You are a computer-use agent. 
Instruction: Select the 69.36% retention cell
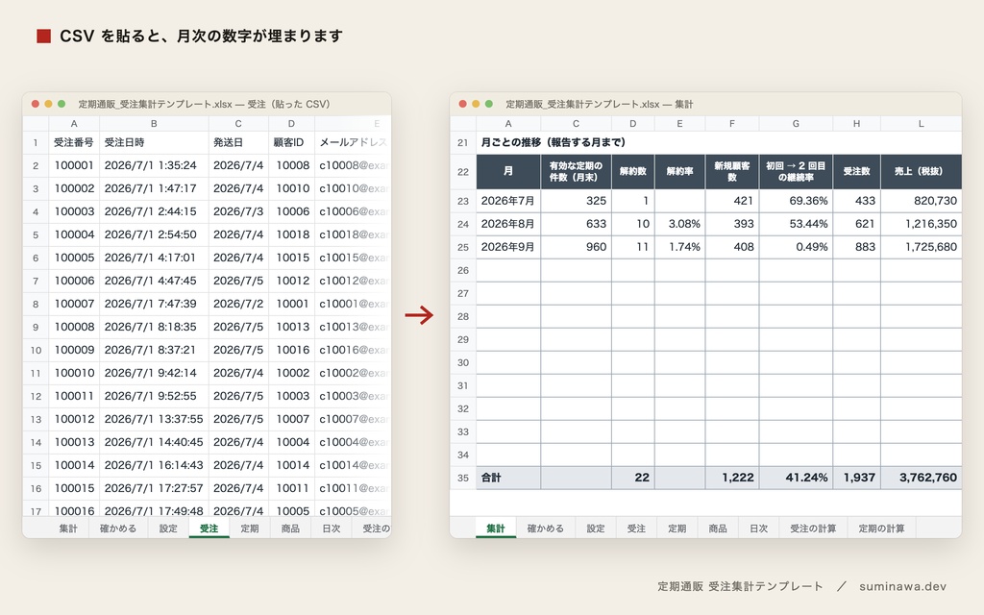tap(796, 201)
